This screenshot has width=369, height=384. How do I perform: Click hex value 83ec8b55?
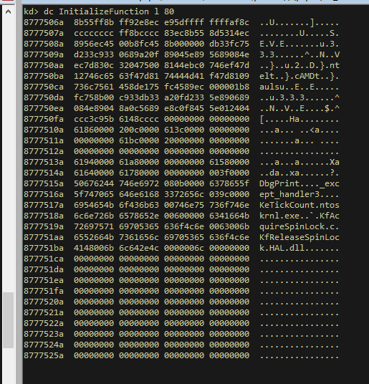[184, 33]
